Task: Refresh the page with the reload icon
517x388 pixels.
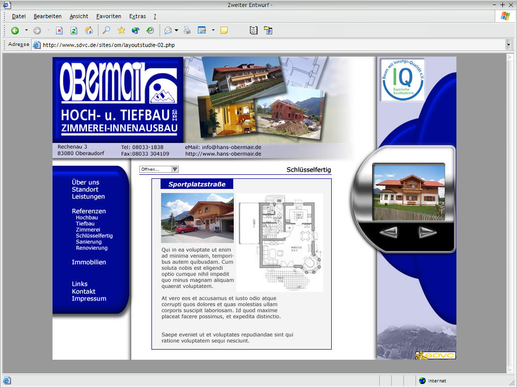Action: click(74, 31)
